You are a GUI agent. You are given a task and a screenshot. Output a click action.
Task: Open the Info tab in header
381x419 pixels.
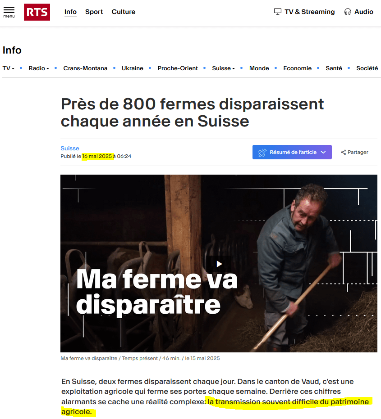[70, 12]
